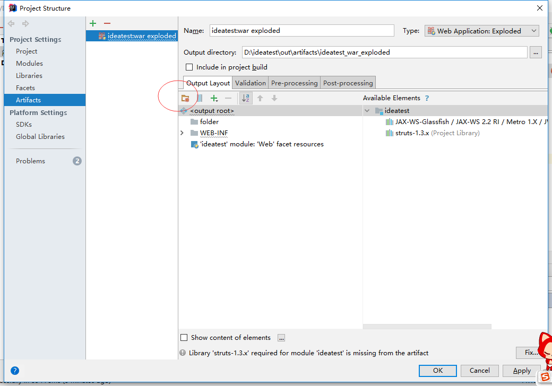The height and width of the screenshot is (386, 552).
Task: Select Modules in Project Settings
Action: pos(29,63)
